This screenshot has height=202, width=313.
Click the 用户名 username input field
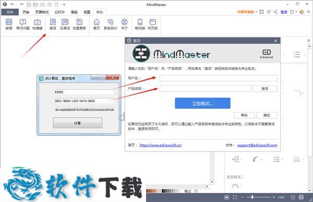219,78
